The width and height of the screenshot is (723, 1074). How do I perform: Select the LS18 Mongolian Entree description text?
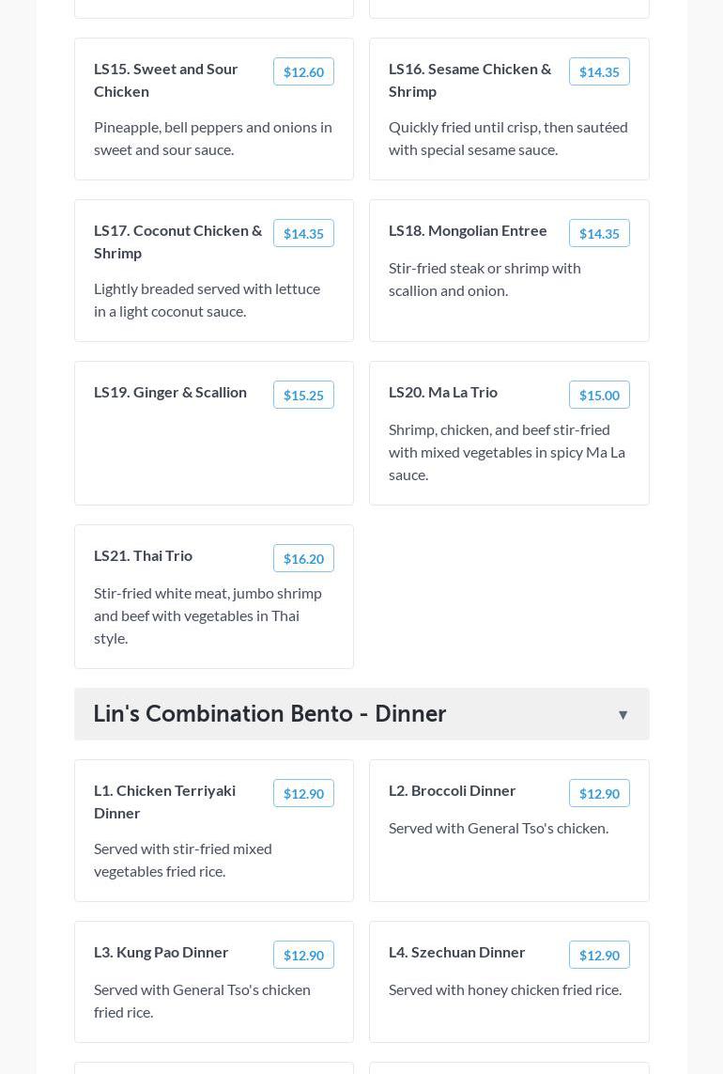pos(485,279)
